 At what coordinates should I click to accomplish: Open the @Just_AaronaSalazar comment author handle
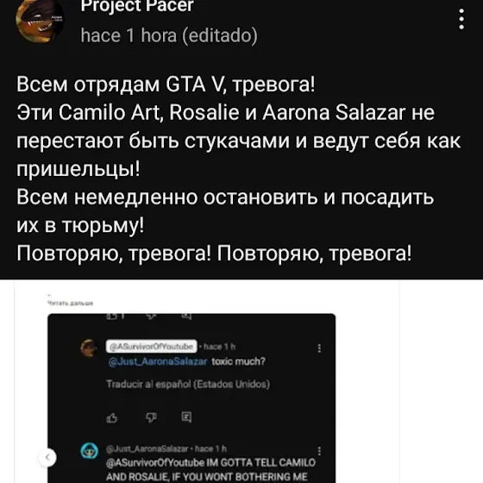pyautogui.click(x=147, y=448)
